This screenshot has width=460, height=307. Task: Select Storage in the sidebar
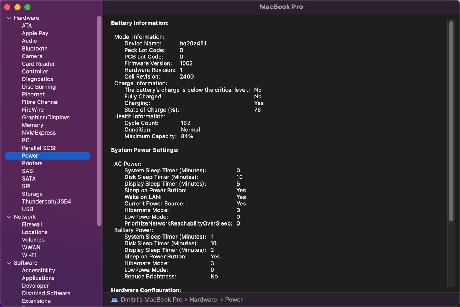(32, 194)
